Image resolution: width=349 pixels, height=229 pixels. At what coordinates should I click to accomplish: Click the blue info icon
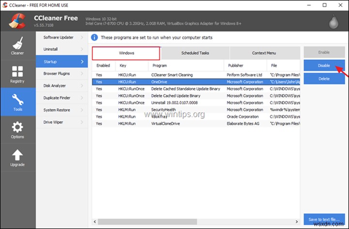click(x=94, y=37)
